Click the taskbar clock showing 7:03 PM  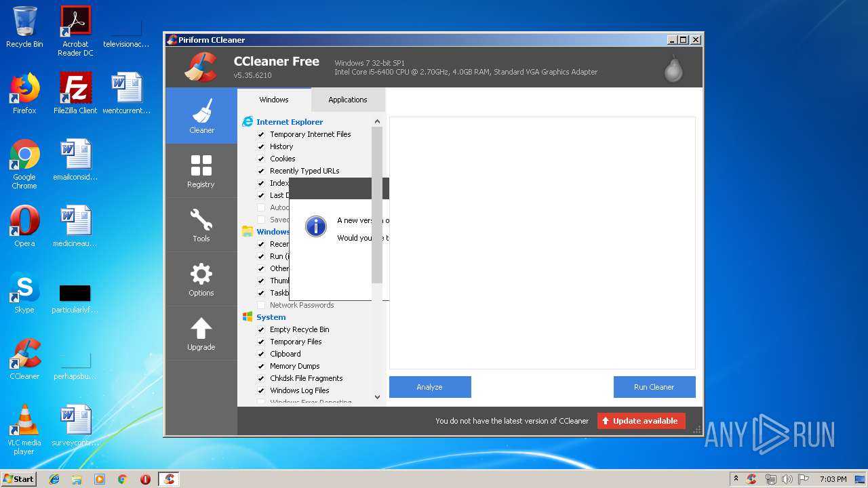click(833, 479)
